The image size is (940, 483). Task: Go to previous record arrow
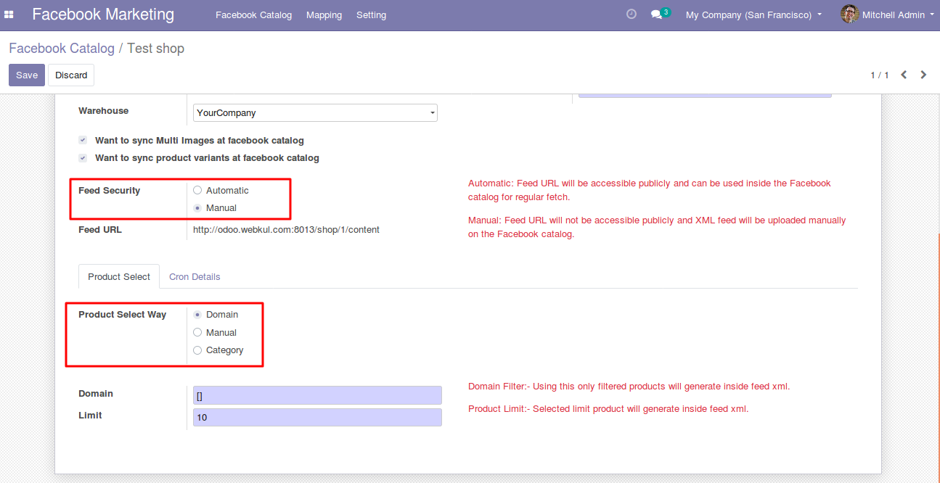click(904, 75)
